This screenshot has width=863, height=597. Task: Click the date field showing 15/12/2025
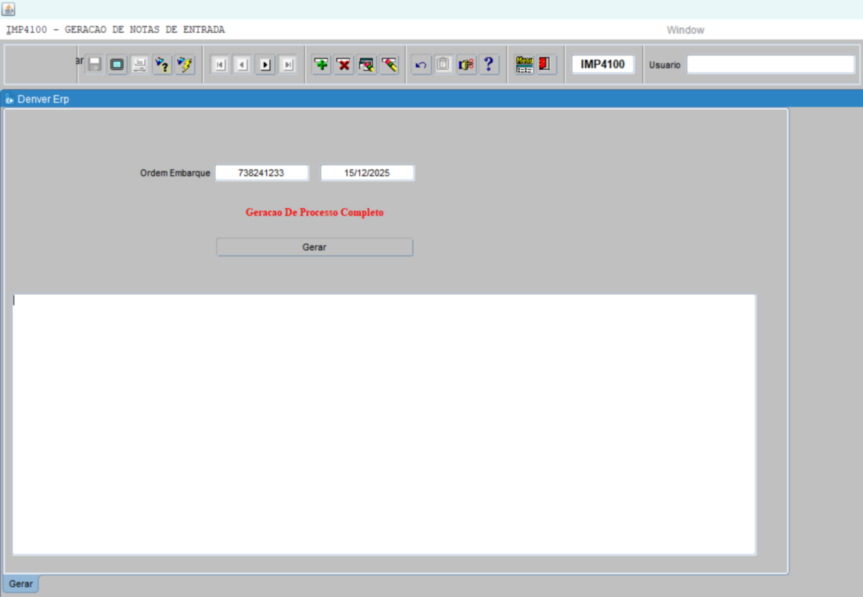click(367, 173)
